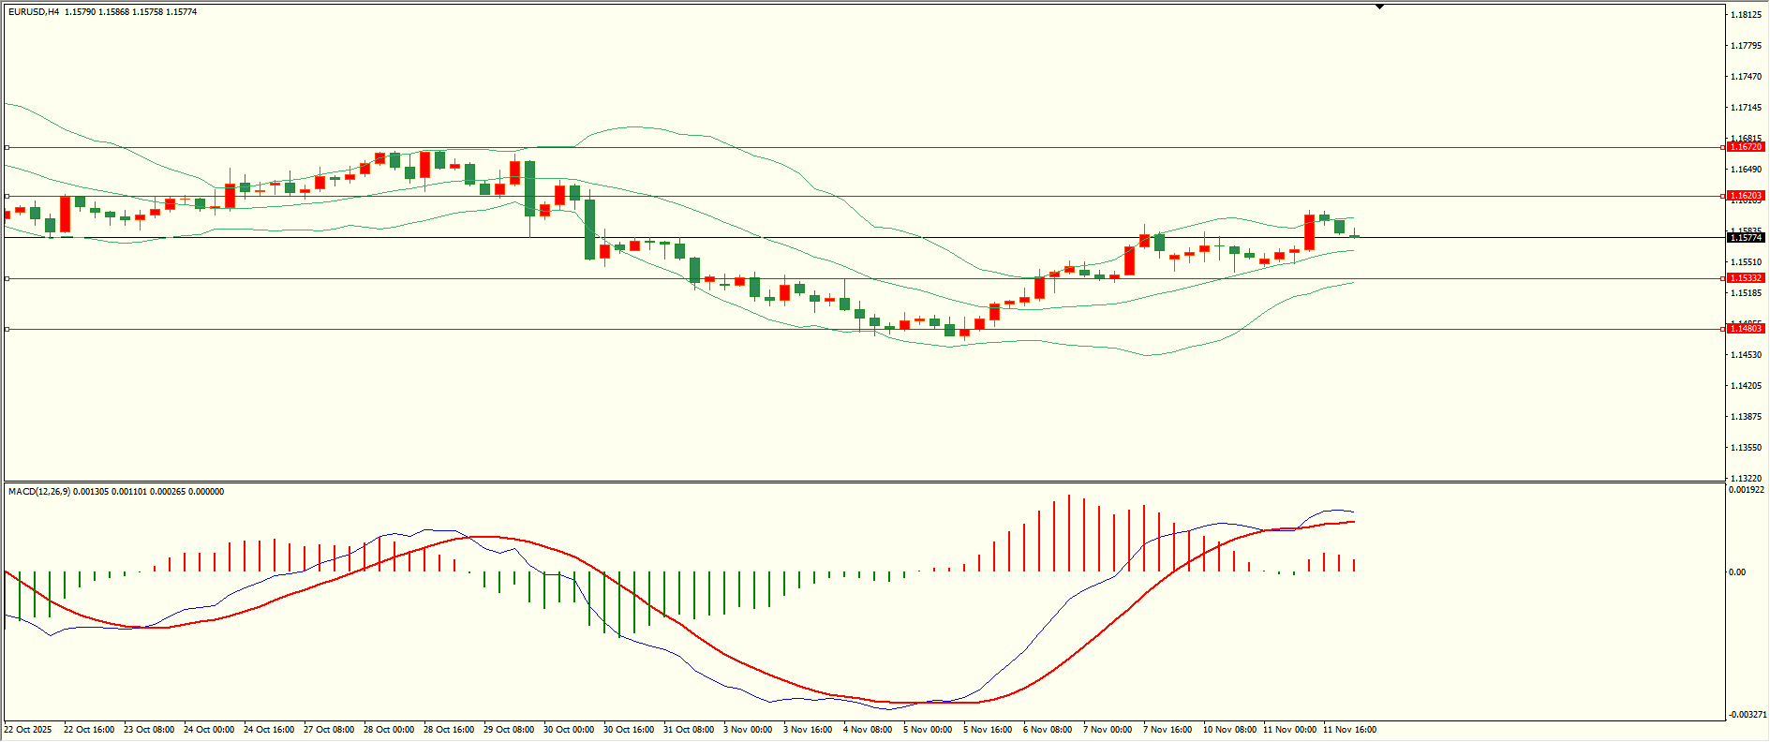This screenshot has width=1770, height=742.
Task: Select the 1.14803 horizontal line price tag
Action: tap(1746, 329)
